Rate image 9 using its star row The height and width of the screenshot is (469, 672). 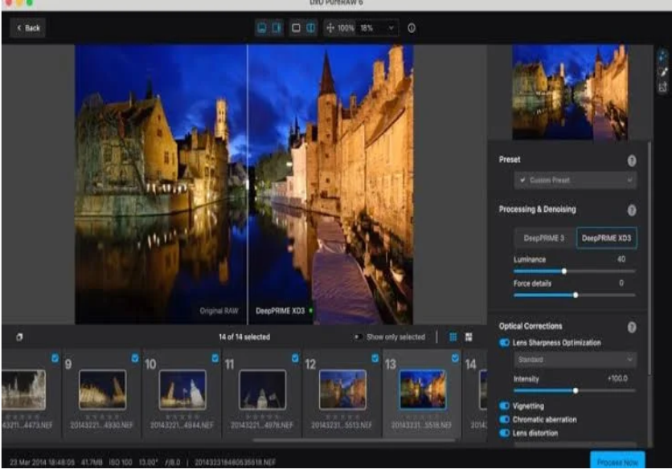click(102, 417)
